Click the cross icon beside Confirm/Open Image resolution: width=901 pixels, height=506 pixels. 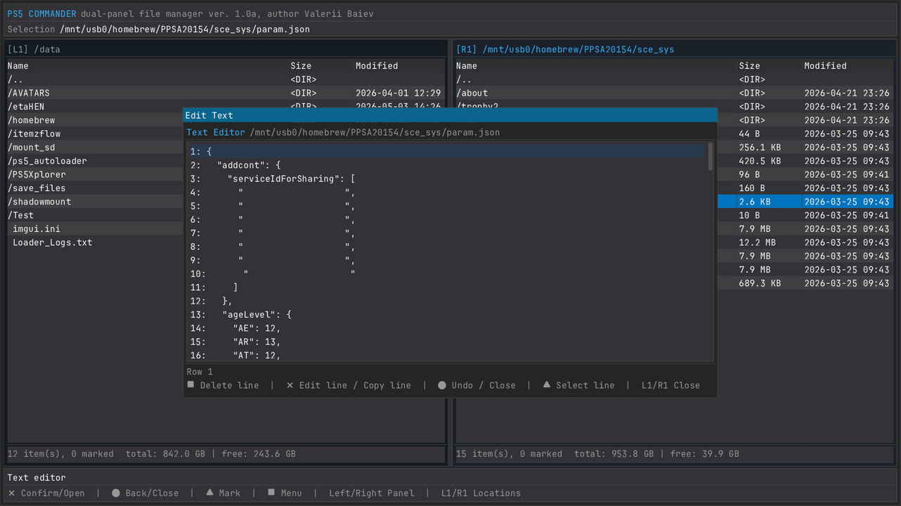11,493
